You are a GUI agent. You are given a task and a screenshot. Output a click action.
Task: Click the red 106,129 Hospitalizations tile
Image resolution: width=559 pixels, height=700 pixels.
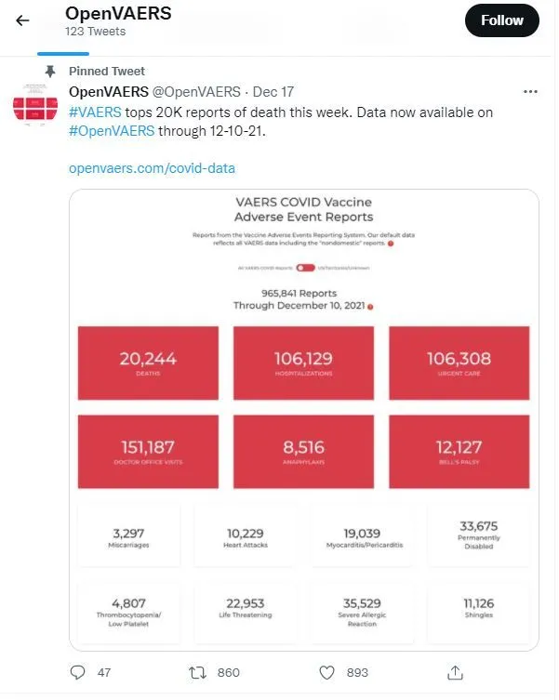(x=303, y=363)
